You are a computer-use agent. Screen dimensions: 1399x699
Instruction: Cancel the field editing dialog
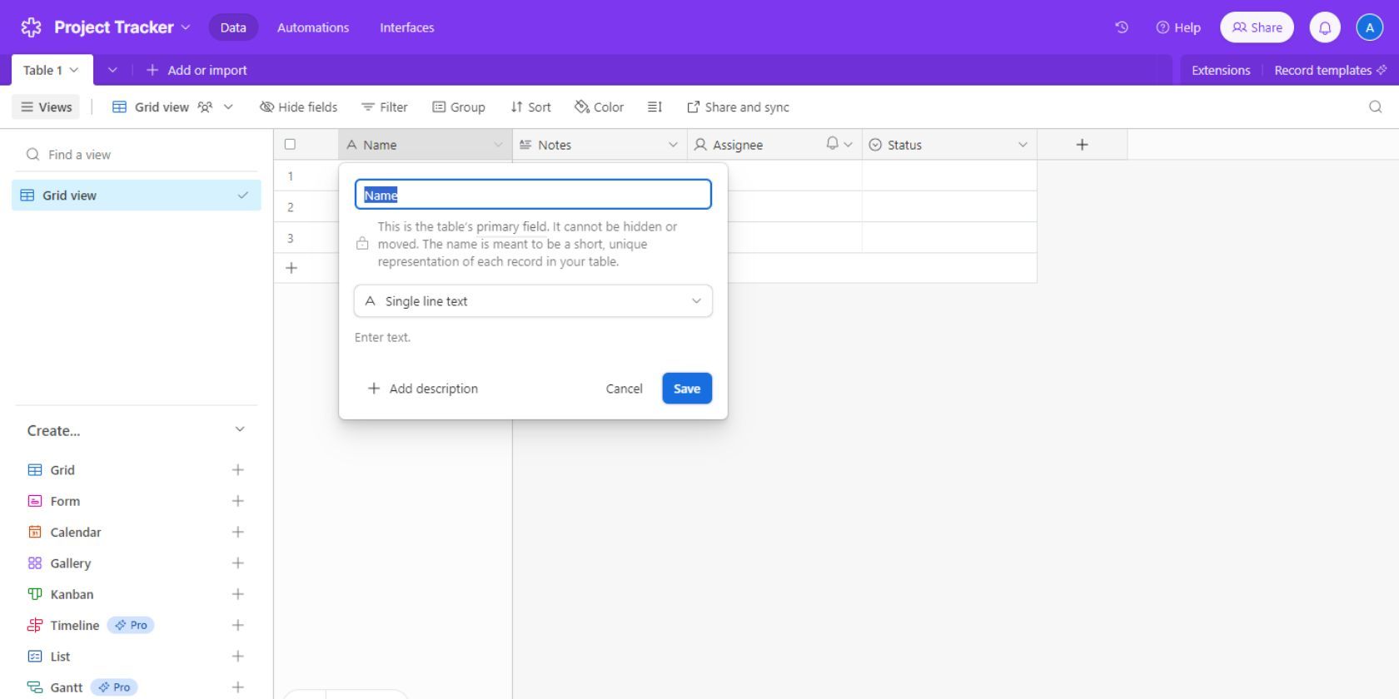[624, 389]
